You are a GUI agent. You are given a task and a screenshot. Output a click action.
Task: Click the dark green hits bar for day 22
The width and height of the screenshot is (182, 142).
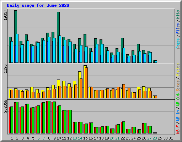point(122,43)
